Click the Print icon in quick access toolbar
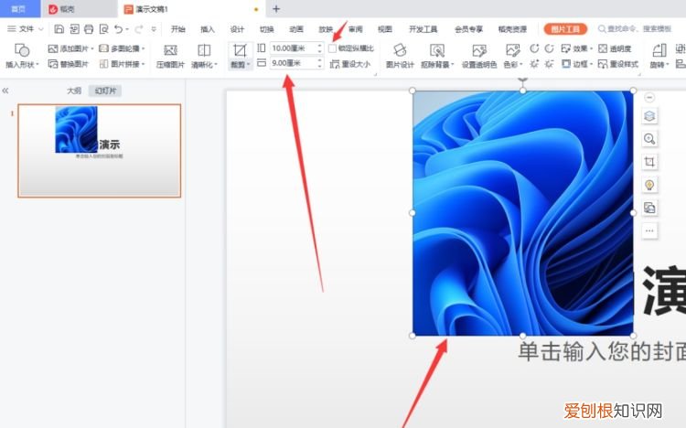 point(89,29)
